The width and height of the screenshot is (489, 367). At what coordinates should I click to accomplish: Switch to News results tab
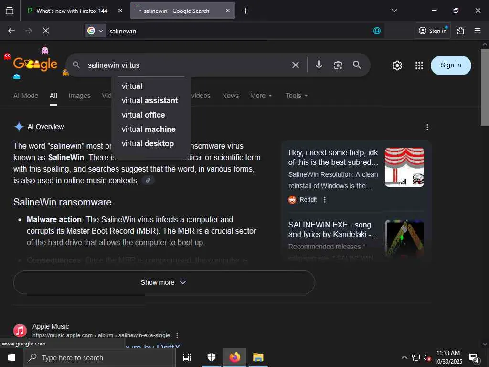(230, 96)
